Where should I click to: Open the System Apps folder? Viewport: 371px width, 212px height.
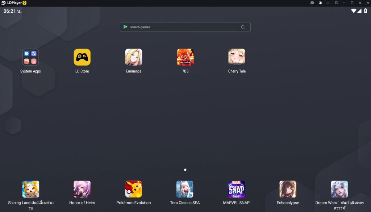point(30,57)
